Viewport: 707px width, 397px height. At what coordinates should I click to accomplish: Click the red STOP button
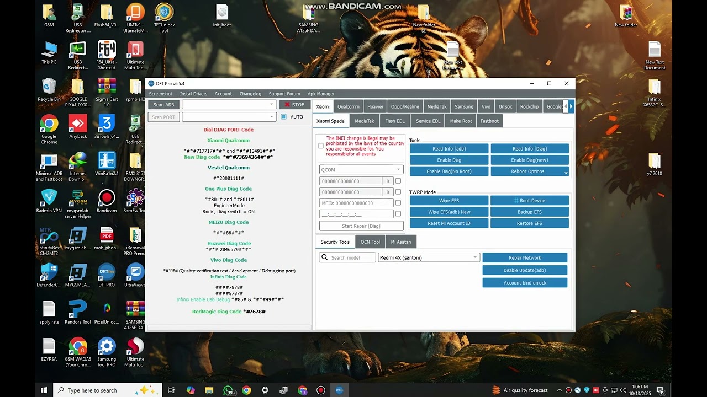294,105
